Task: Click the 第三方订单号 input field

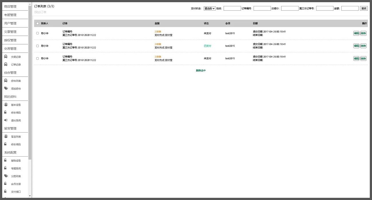Action: [x=324, y=9]
